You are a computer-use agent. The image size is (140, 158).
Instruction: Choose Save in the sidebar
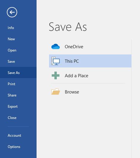point(18,62)
